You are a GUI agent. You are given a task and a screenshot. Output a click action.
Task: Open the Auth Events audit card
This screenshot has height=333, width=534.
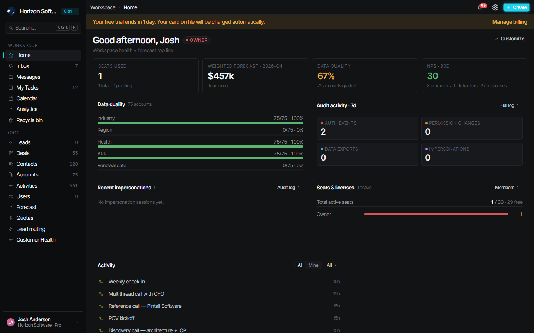click(x=367, y=128)
